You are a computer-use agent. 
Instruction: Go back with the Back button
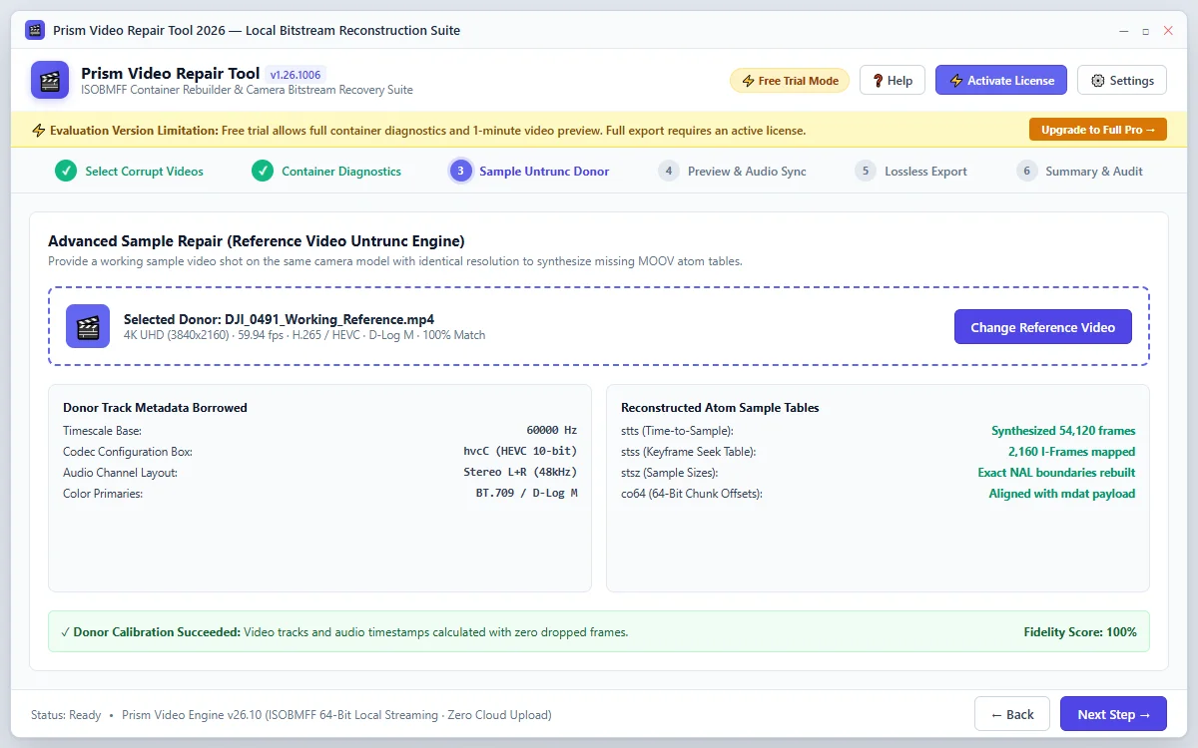(1012, 714)
